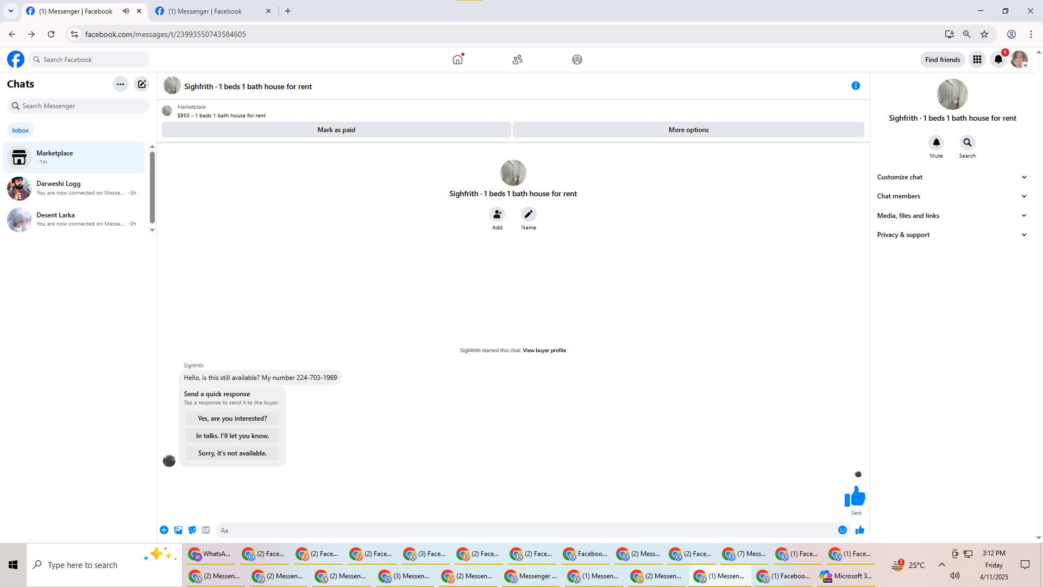1043x587 pixels.
Task: Switch to the second Messenger browser tab
Action: [x=213, y=11]
